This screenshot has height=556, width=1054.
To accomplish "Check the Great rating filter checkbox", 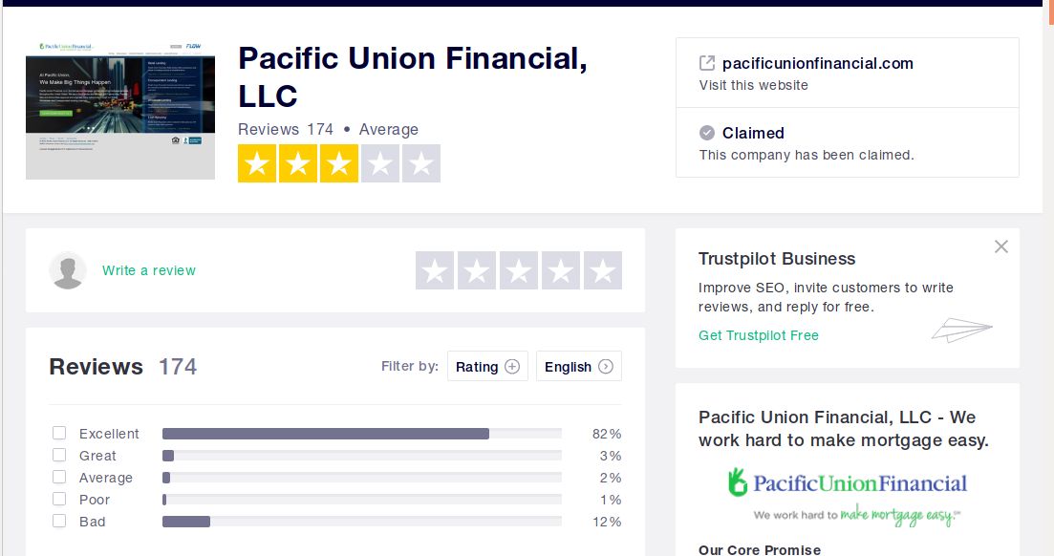I will (x=59, y=455).
